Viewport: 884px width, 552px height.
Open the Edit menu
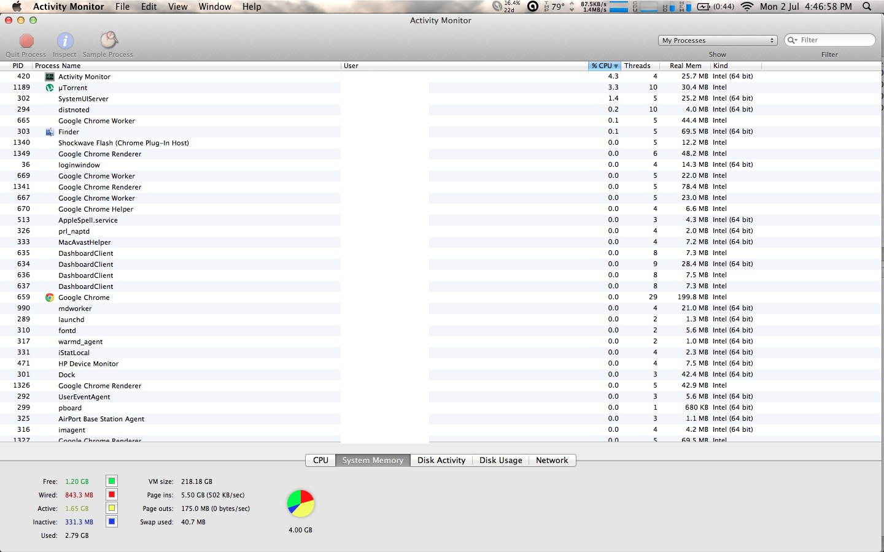pos(149,7)
